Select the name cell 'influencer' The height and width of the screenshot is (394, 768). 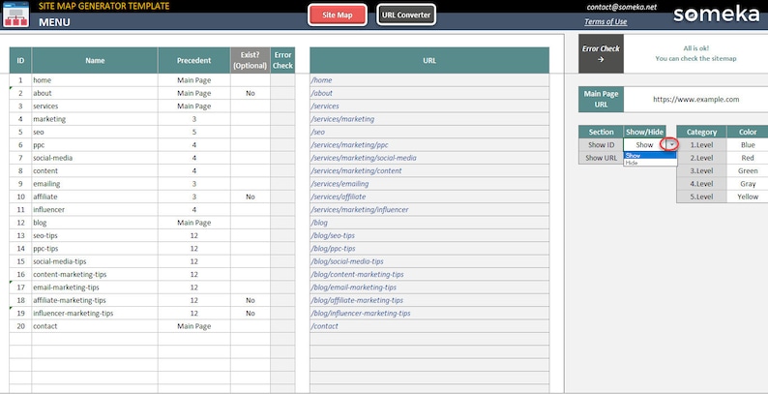click(95, 209)
